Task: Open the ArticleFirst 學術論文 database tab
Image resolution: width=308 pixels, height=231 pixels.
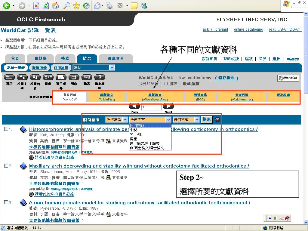Action: pos(106,97)
